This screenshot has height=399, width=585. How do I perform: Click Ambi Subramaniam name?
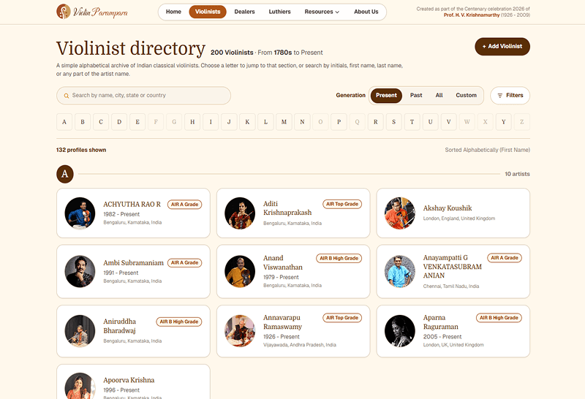[x=133, y=263]
